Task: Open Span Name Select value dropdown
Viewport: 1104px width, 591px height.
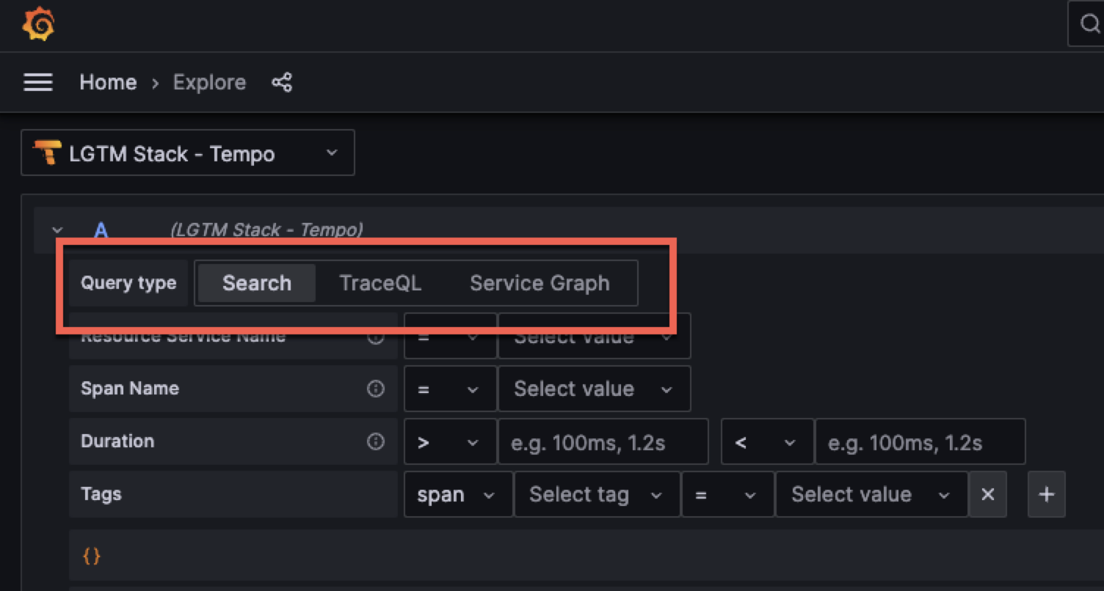Action: click(x=593, y=389)
